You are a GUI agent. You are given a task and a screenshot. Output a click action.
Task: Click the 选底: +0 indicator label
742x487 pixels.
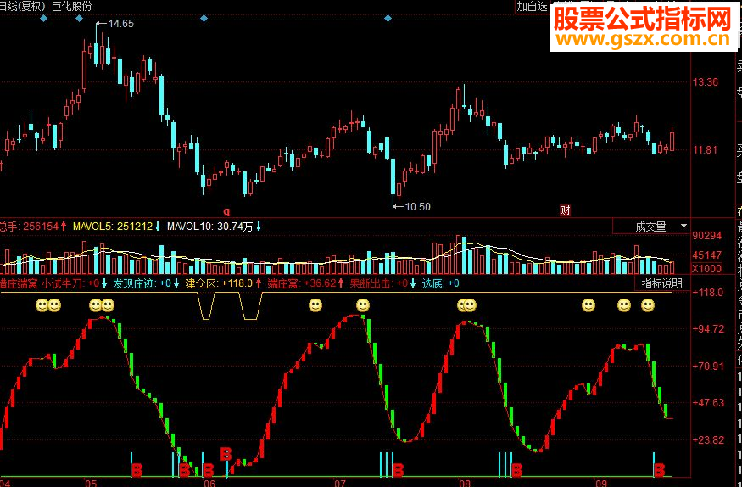441,283
